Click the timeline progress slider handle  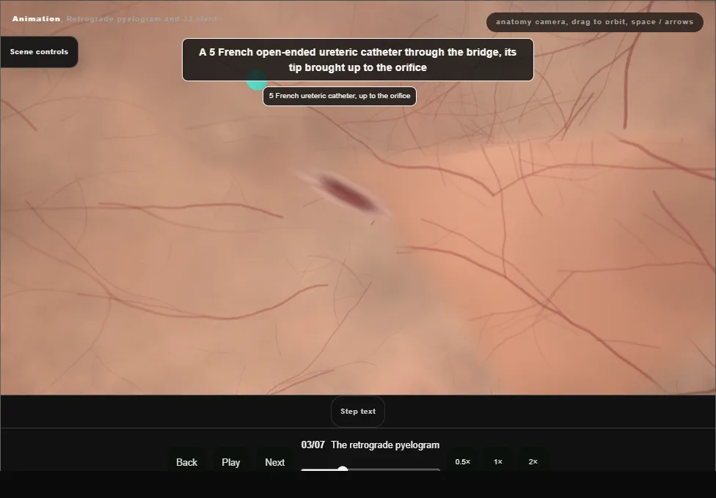[343, 469]
